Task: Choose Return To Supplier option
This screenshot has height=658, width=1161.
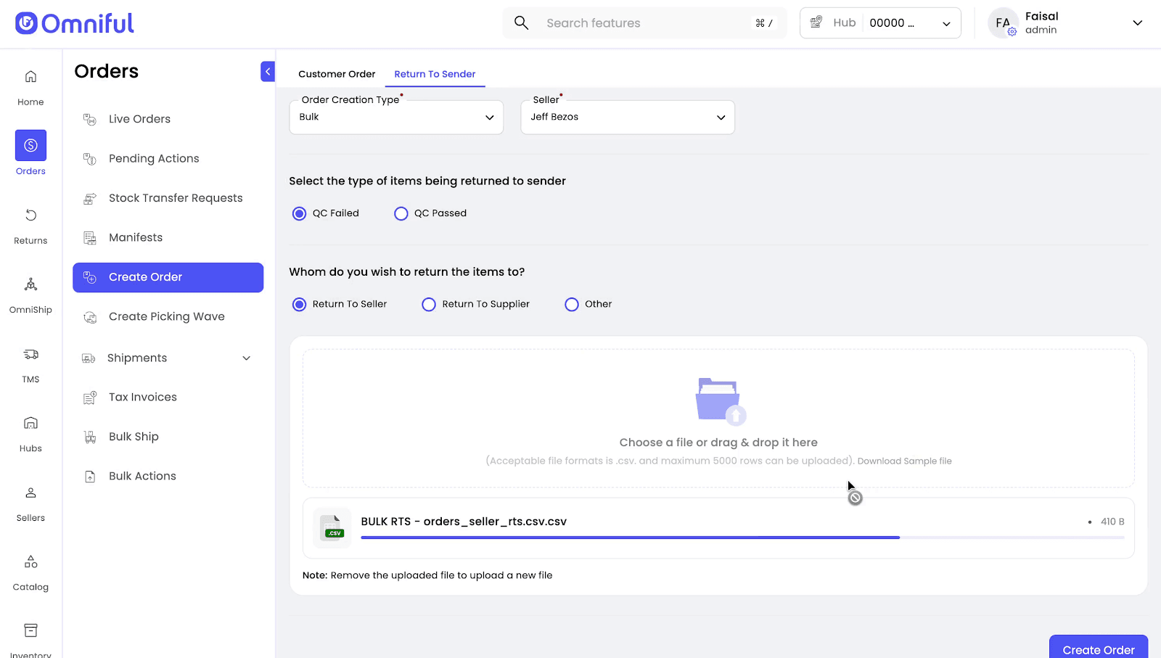Action: (429, 305)
